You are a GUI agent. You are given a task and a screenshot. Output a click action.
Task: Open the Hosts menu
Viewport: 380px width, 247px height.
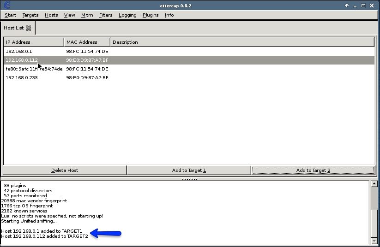(x=51, y=15)
